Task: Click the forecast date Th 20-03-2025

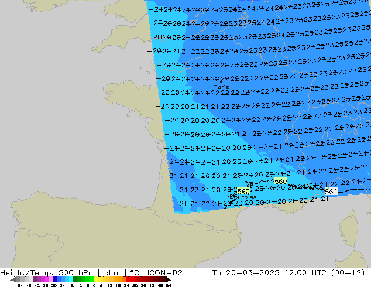Action: 246,273
